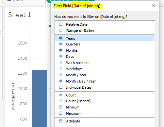The width and height of the screenshot is (164, 127).
Task: Click hash icon beside Quarters
Action: coord(61,44)
